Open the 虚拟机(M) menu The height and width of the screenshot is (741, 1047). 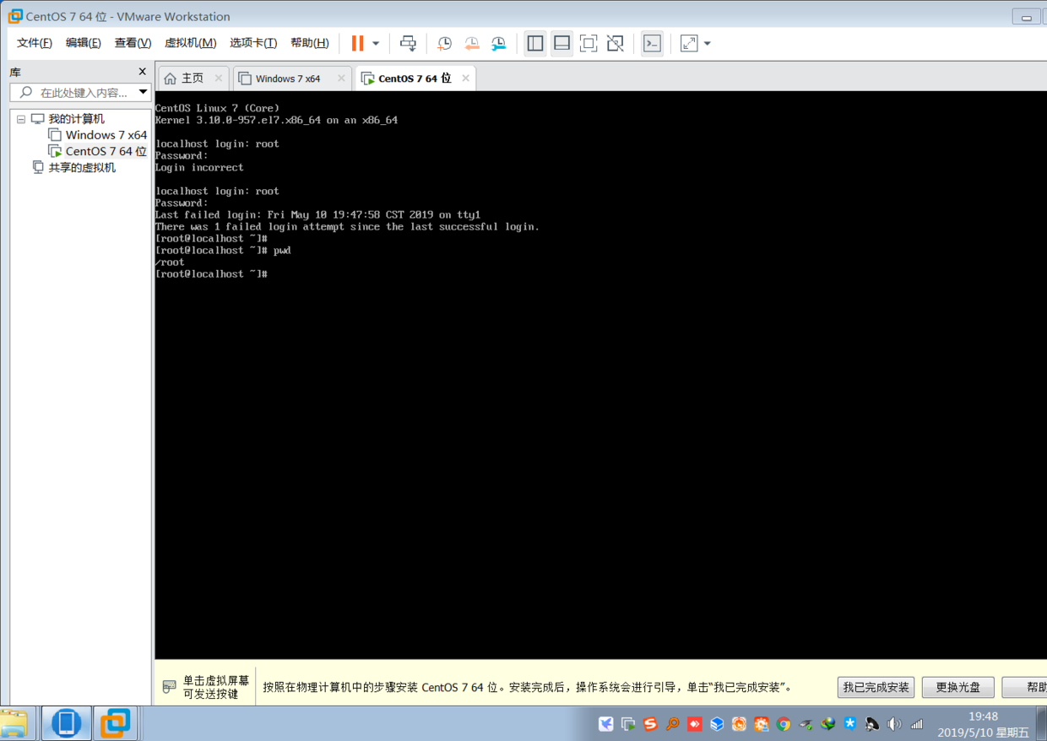190,42
